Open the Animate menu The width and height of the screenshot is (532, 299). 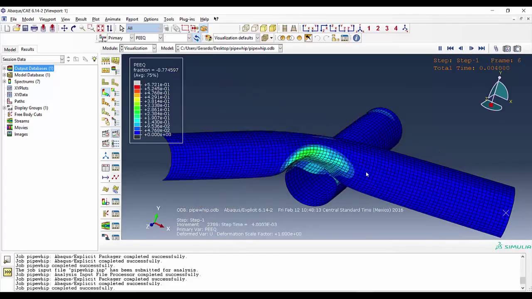(x=113, y=19)
